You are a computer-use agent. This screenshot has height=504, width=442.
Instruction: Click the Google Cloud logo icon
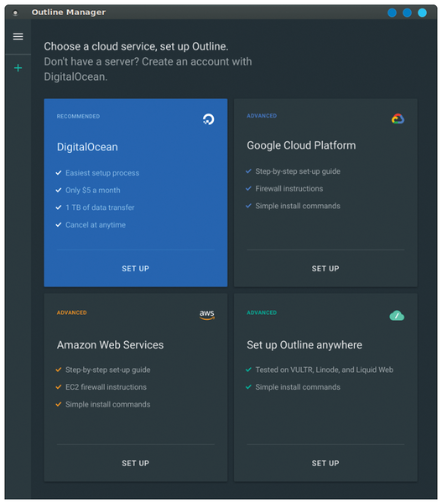[398, 118]
